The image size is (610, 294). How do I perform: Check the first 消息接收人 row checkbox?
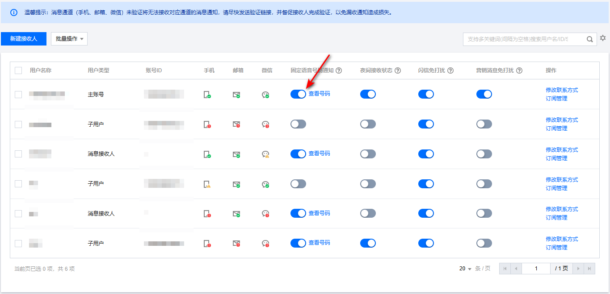tap(18, 154)
